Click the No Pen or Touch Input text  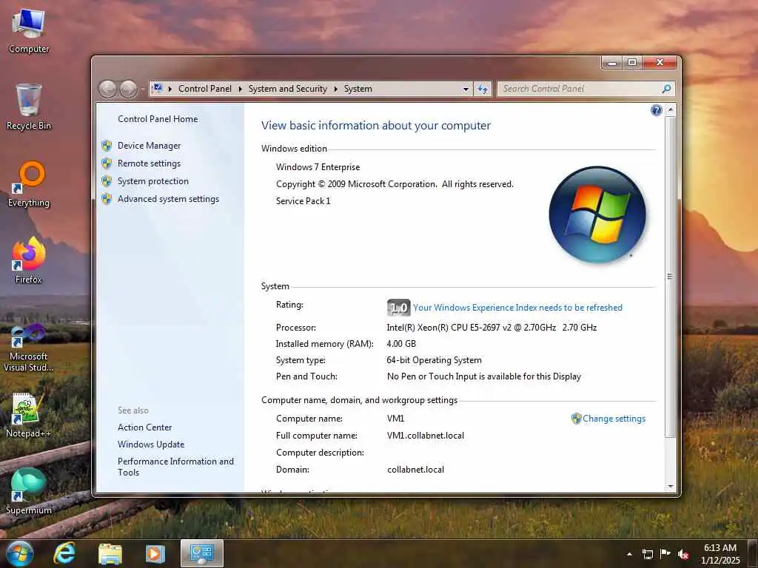point(484,376)
